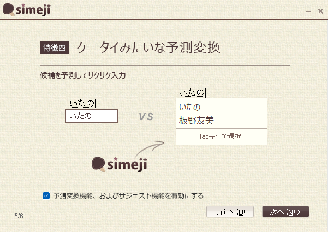Minimize the simeji setup window
328x232 pixels.
pyautogui.click(x=309, y=11)
